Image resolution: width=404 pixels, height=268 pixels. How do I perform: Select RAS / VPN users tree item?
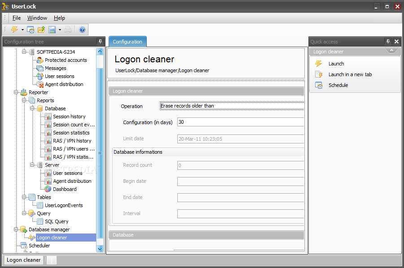point(74,149)
